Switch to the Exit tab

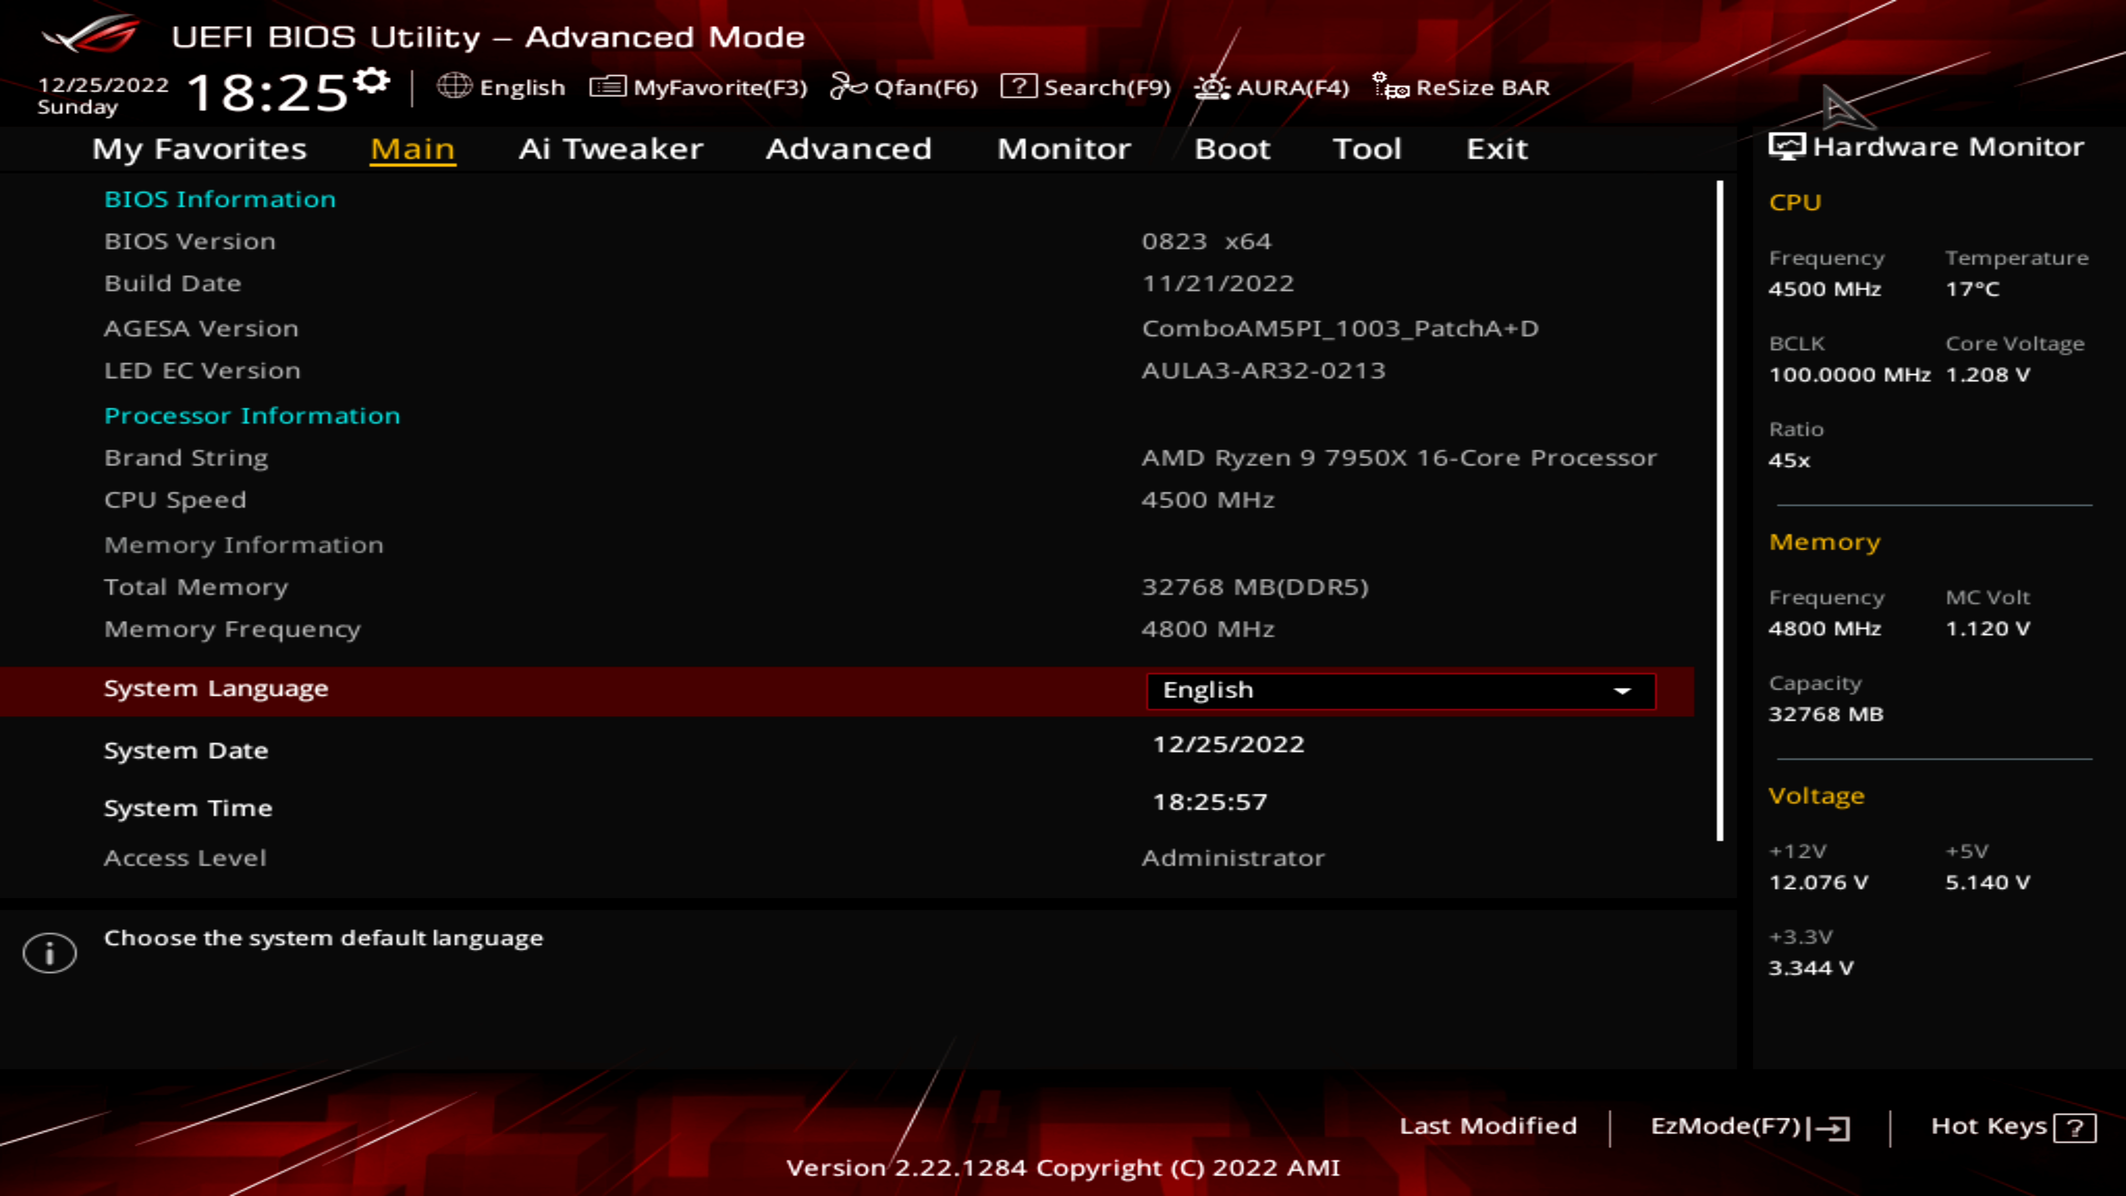tap(1497, 149)
